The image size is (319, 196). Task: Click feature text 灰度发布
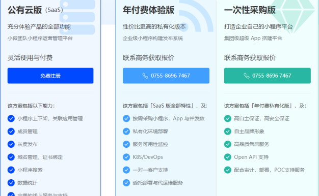28,144
